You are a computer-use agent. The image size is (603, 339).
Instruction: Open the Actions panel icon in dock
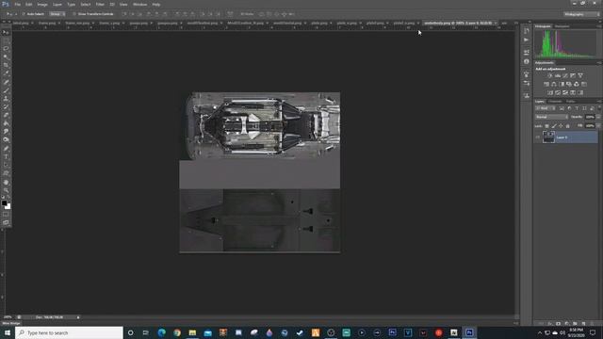(527, 40)
